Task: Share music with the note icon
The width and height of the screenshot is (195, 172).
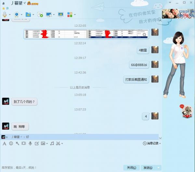Action: point(52,143)
